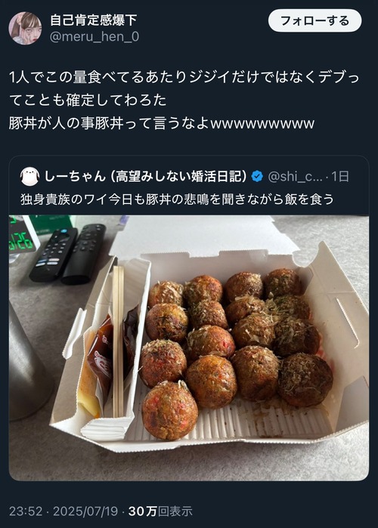Click the フォローする follow button
The image size is (378, 528).
(x=314, y=21)
